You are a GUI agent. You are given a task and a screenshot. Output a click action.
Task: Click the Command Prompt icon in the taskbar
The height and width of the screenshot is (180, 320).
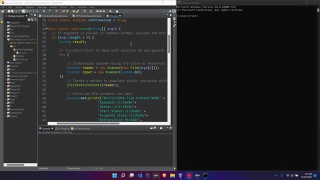pos(205,175)
